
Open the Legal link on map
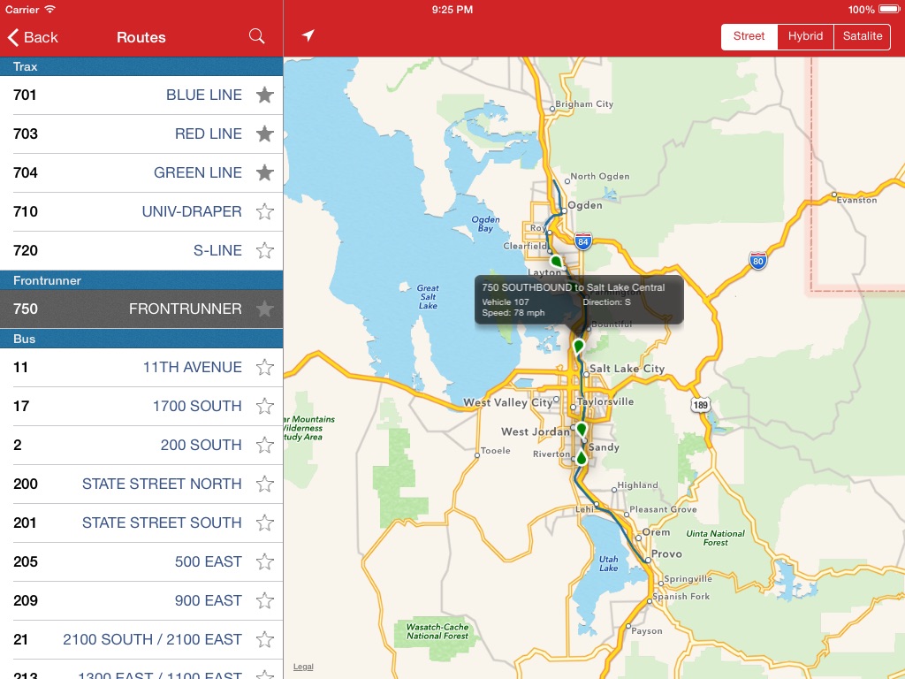(303, 667)
